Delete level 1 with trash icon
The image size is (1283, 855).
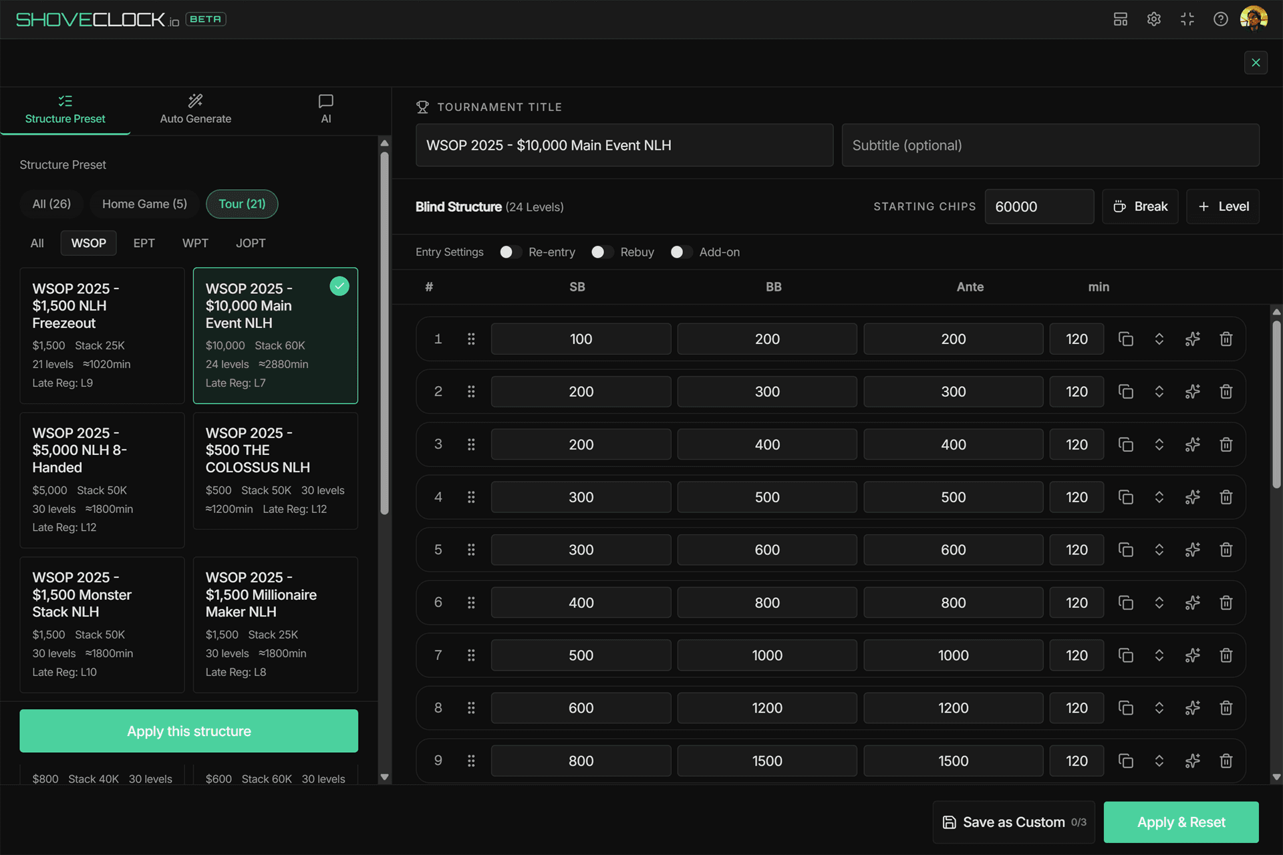click(1226, 339)
